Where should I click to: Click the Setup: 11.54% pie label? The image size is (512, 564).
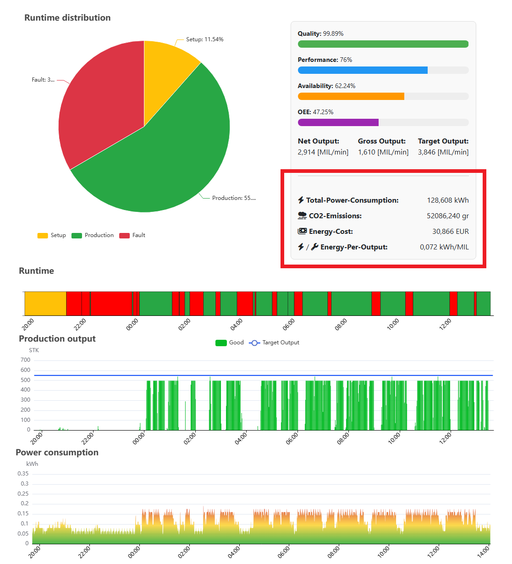(204, 39)
